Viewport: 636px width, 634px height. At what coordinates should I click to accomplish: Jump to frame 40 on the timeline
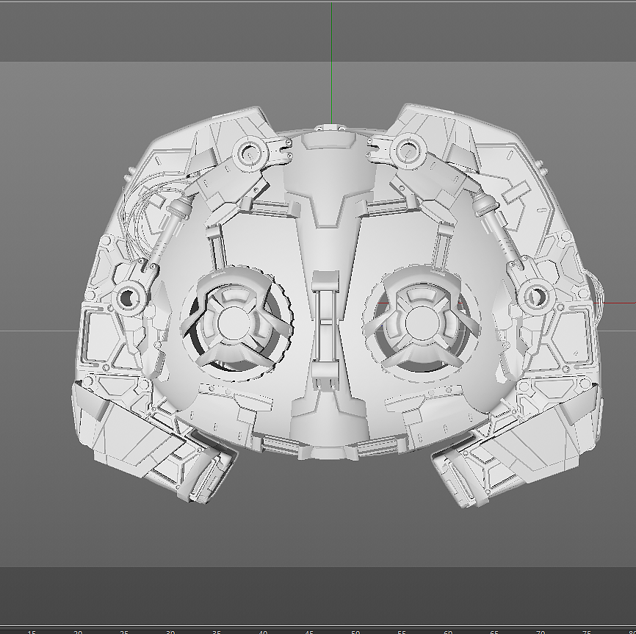[x=263, y=632]
